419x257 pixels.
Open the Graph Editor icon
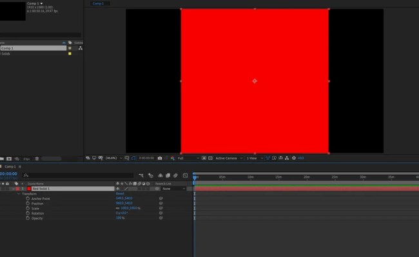185,175
